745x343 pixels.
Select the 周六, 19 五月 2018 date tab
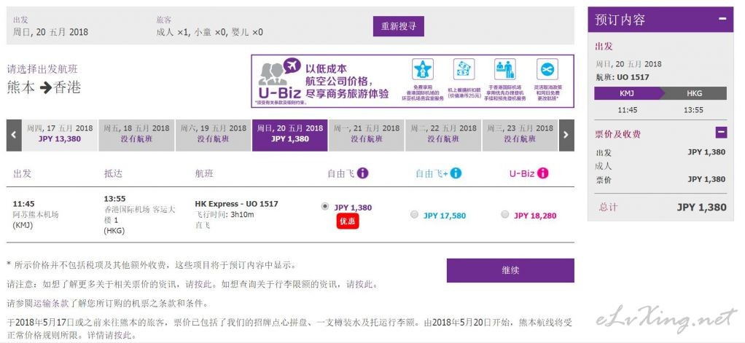214,135
